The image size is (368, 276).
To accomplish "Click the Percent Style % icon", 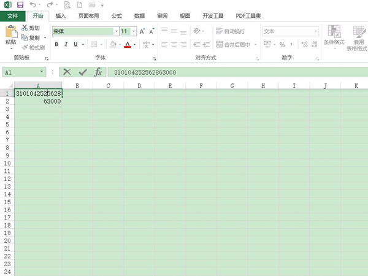I will click(282, 44).
